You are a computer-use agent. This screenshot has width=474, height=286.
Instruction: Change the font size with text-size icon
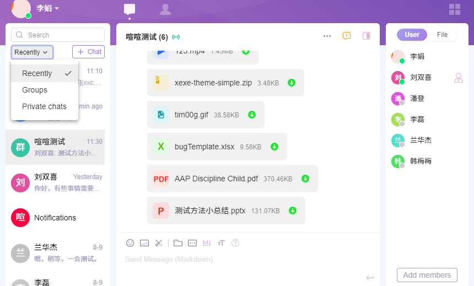(x=221, y=243)
